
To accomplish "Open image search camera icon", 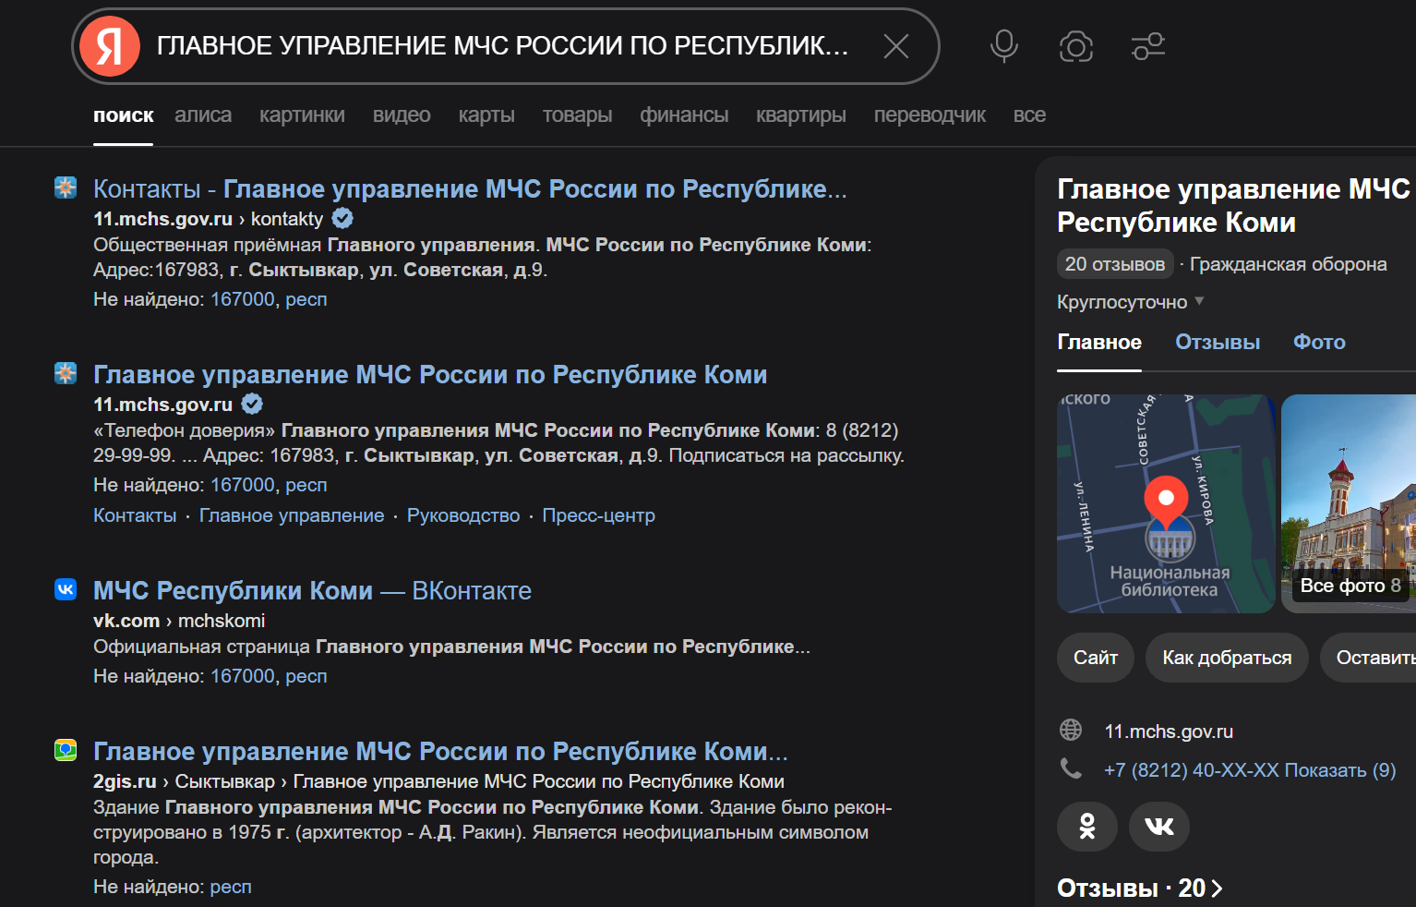I will tap(1075, 46).
